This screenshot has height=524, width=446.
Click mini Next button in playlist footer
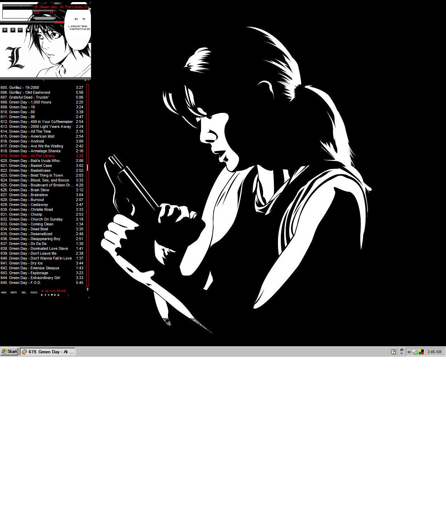tap(55, 295)
